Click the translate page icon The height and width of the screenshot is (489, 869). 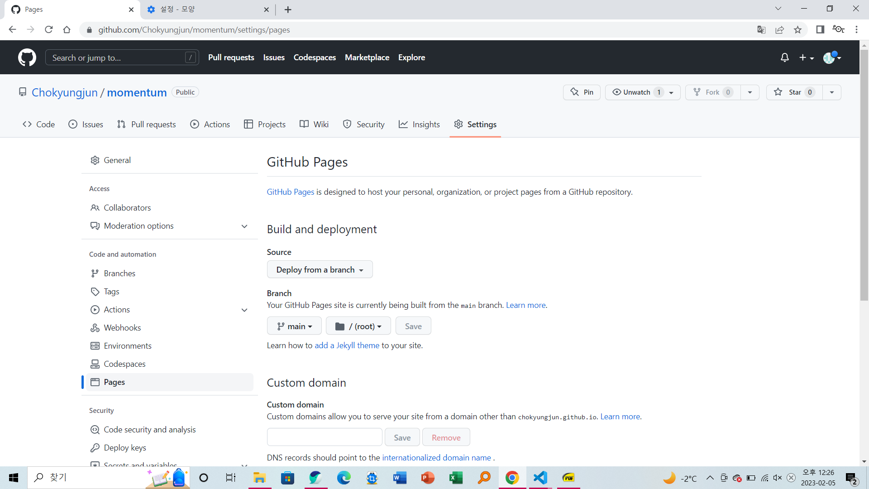(761, 29)
